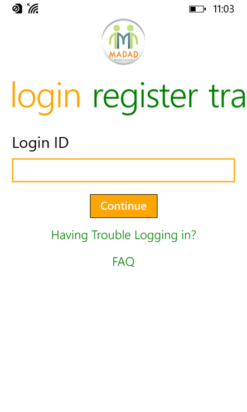The width and height of the screenshot is (247, 412).
Task: Tap the green people figures in the logo
Action: (123, 36)
